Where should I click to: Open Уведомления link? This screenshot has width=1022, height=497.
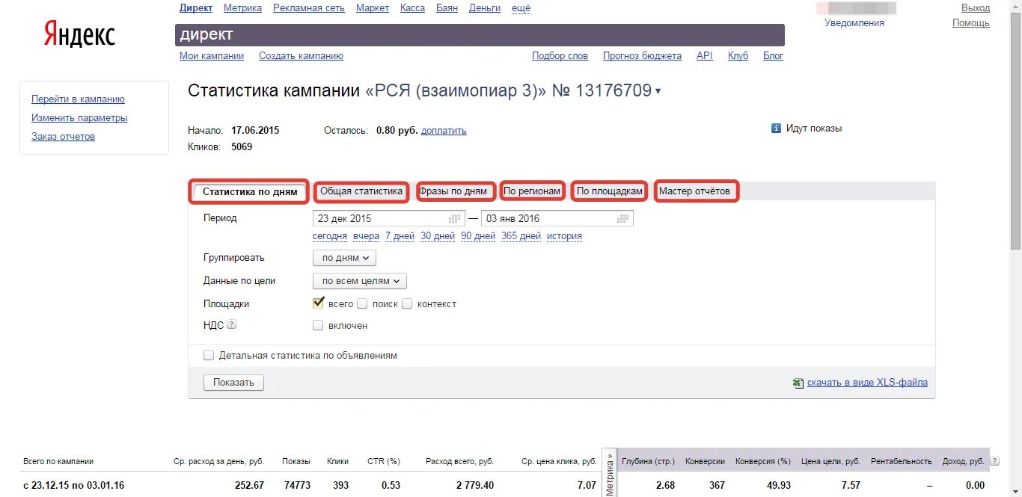coord(854,23)
